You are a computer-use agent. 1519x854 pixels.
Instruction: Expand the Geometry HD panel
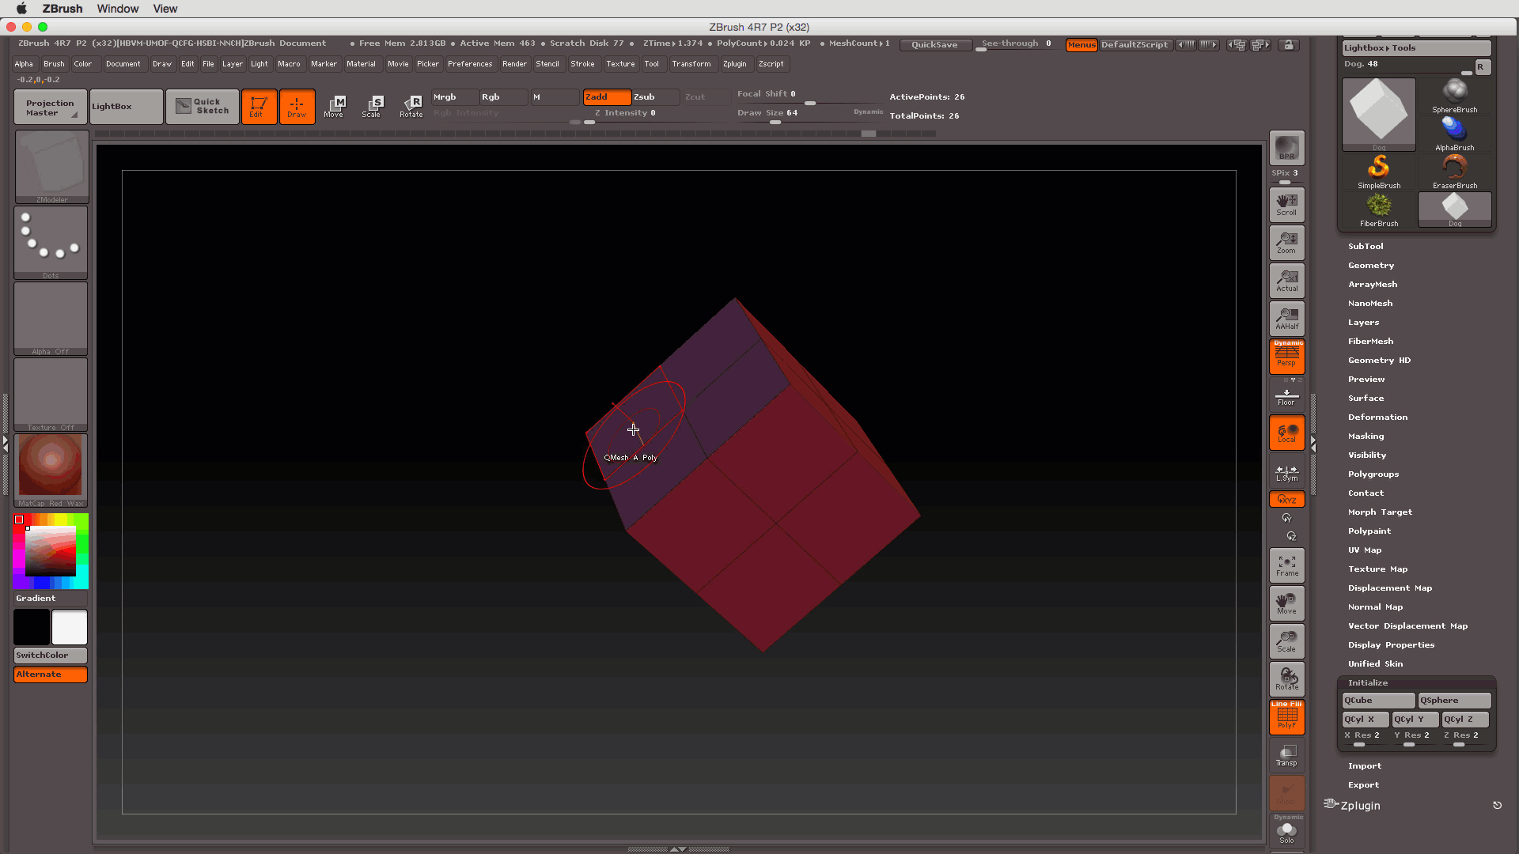1379,360
